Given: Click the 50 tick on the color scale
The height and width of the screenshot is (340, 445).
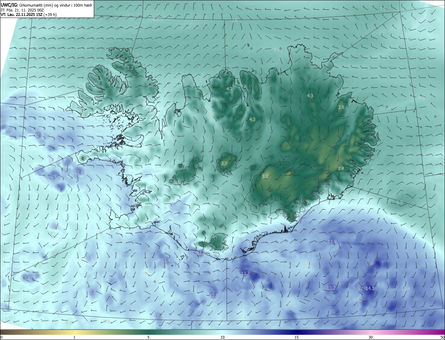Looking at the screenshot, I should click(x=442, y=337).
